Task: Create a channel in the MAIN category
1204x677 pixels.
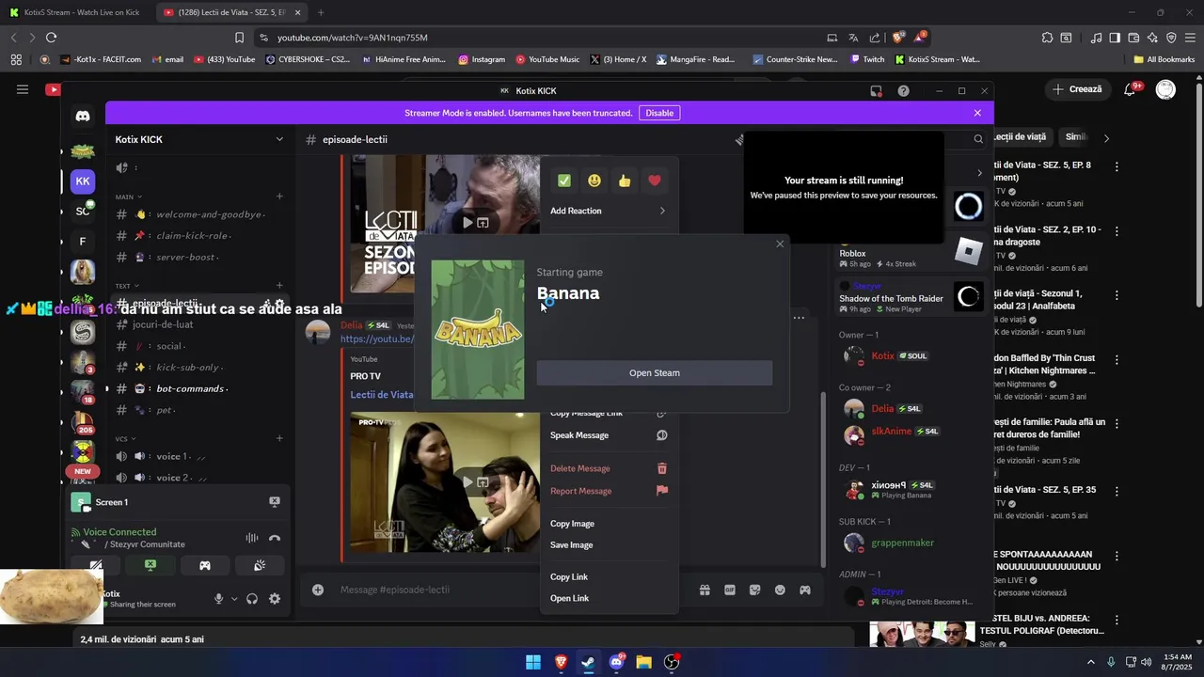Action: tap(279, 197)
